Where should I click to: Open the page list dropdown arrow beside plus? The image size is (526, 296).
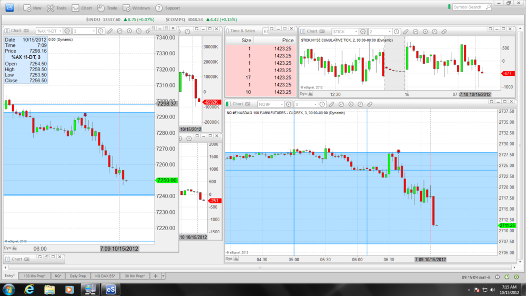[x=164, y=276]
